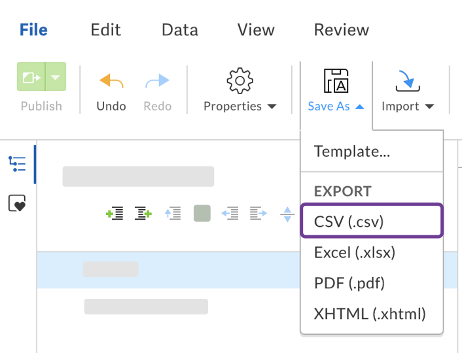The height and width of the screenshot is (353, 462).
Task: Open the Publish dropdown arrow
Action: click(56, 77)
